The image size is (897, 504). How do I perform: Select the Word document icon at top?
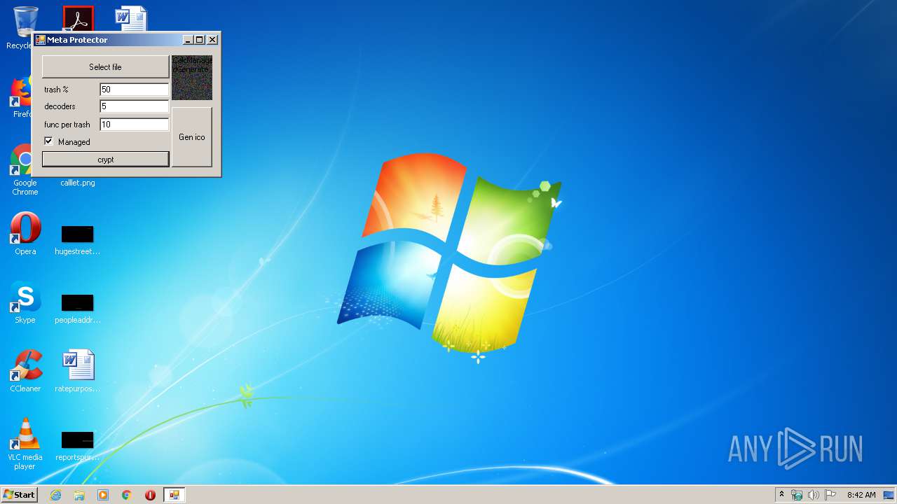pyautogui.click(x=131, y=19)
